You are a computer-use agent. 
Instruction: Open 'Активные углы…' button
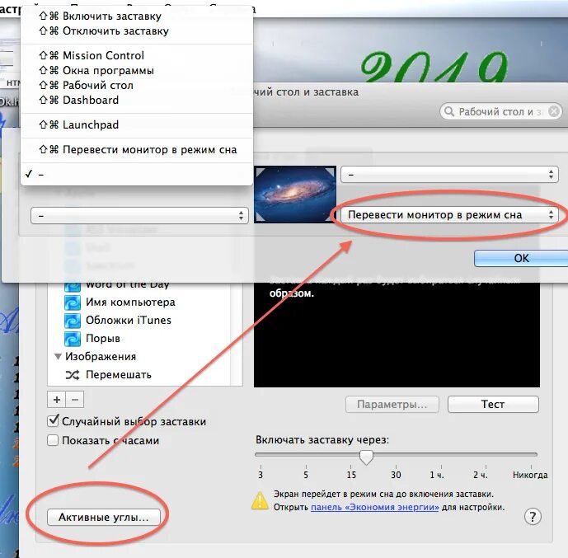pos(104,517)
